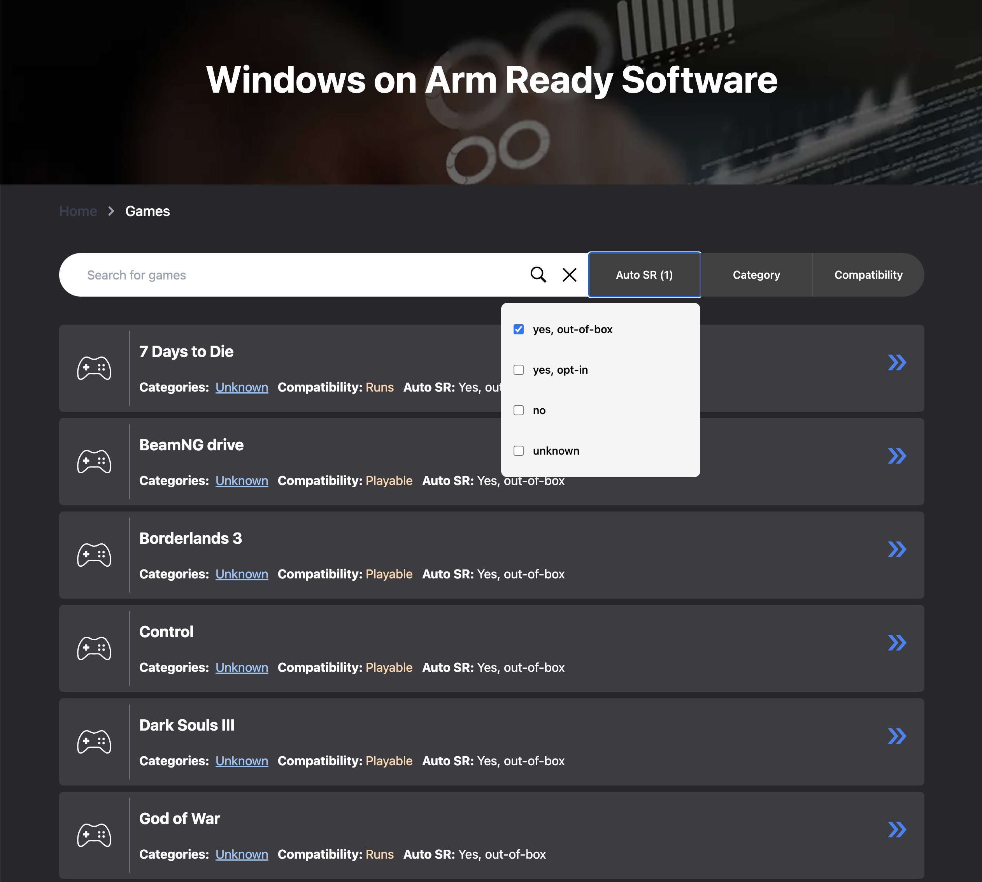Screen dimensions: 982x882
Task: Click Playable compatibility value for Borderlands 3
Action: pyautogui.click(x=389, y=574)
